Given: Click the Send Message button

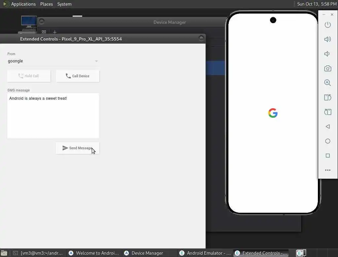Looking at the screenshot, I should coord(78,148).
